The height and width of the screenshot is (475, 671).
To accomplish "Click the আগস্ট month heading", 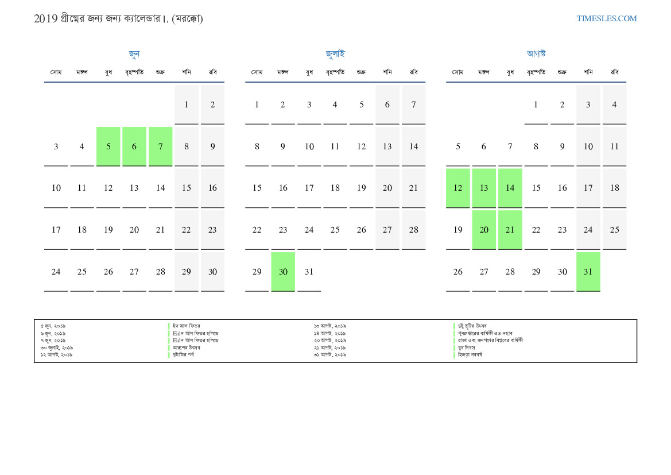I will pos(536,54).
